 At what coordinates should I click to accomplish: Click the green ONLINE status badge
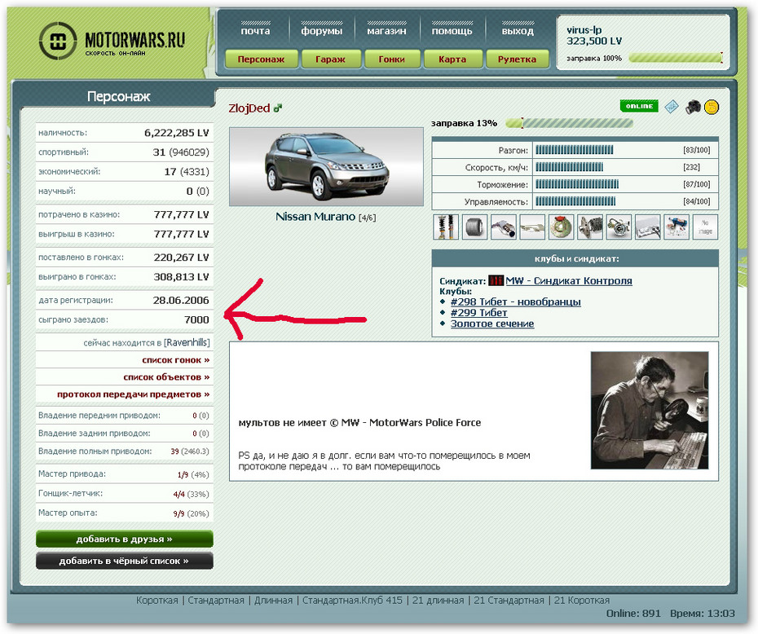tap(639, 106)
